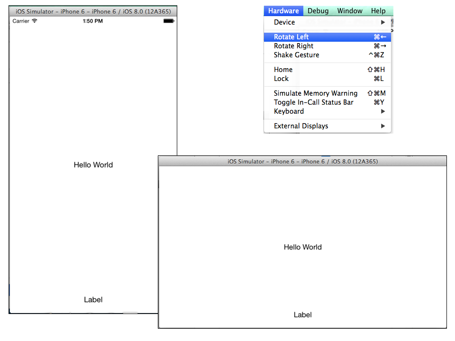Tap Hello World in the portrait simulator
Image resolution: width=455 pixels, height=341 pixels.
point(93,165)
